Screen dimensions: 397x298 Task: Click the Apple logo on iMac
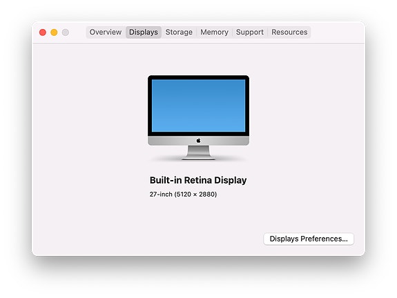[x=199, y=141]
